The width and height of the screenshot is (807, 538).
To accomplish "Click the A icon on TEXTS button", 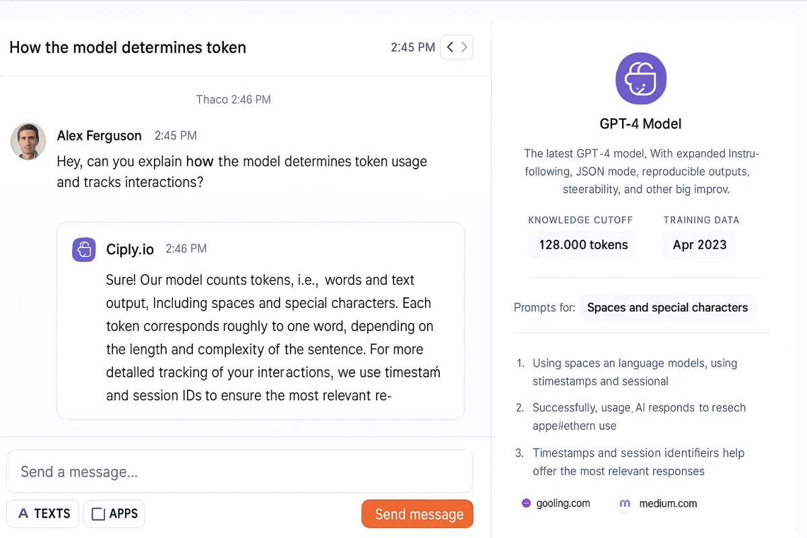I will 23,514.
